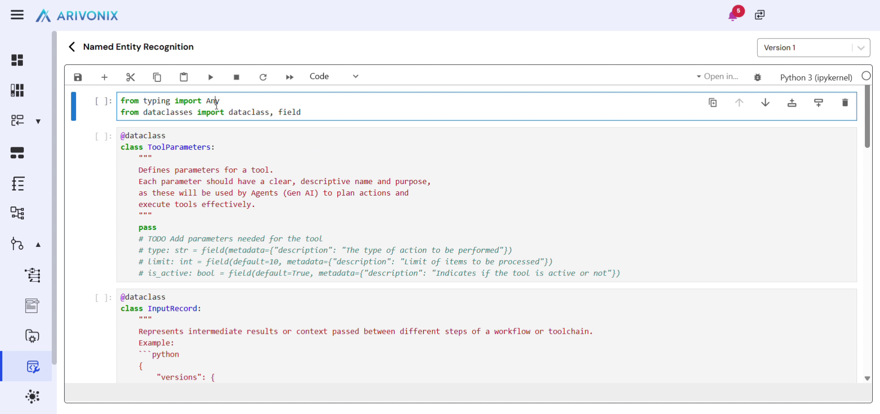The height and width of the screenshot is (414, 880).
Task: Interrupt the kernel with the stop button
Action: tap(237, 77)
